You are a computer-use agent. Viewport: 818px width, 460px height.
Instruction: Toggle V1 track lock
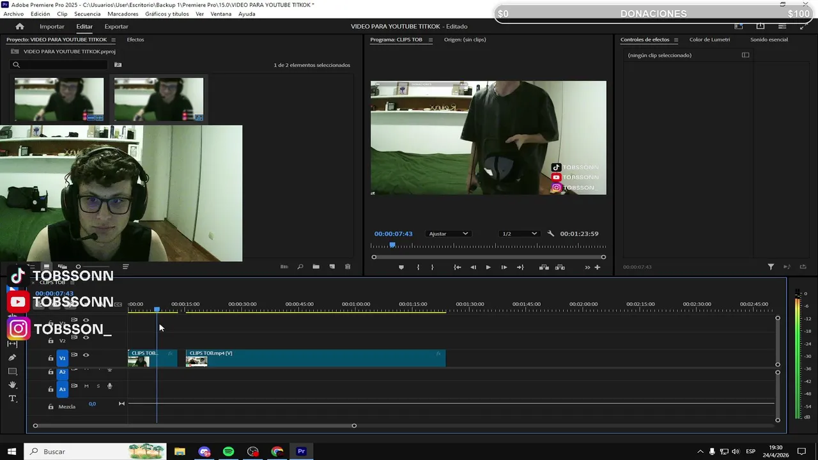pos(50,358)
